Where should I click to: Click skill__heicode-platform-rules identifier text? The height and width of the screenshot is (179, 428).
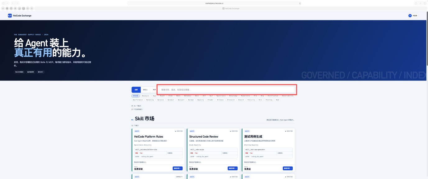coord(146,149)
